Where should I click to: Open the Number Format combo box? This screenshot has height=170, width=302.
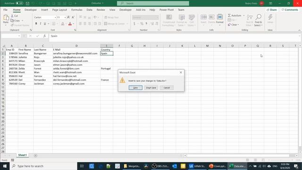pos(145,17)
